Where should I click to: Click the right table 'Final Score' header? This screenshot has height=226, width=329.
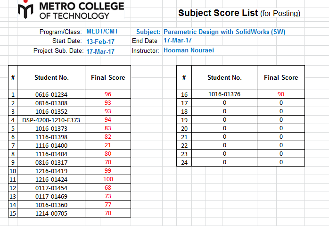point(281,77)
